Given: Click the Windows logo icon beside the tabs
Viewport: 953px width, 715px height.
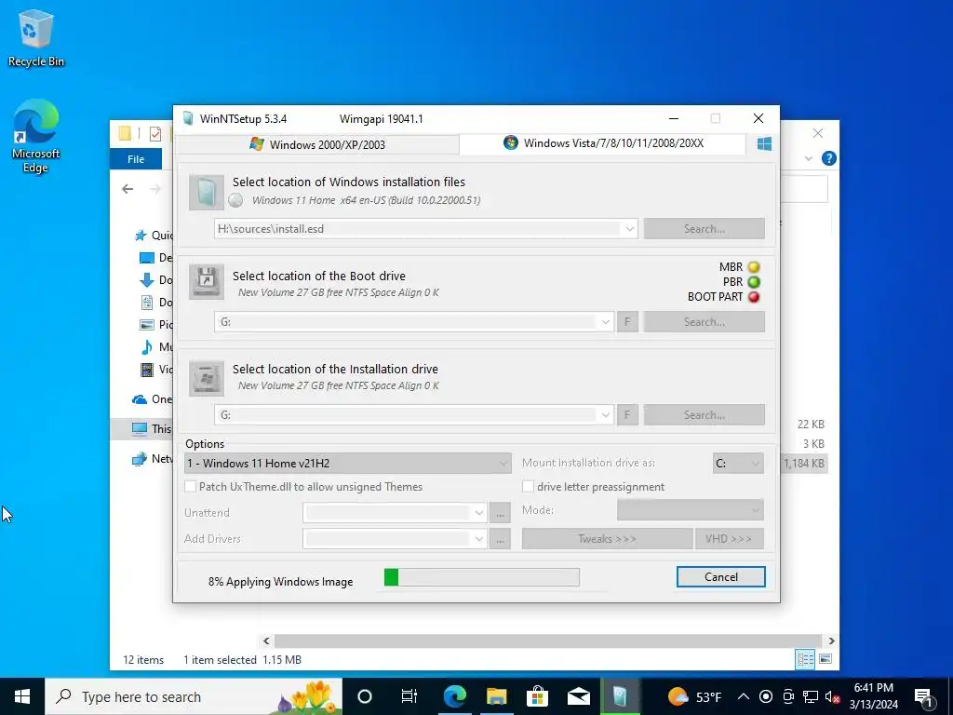Looking at the screenshot, I should point(764,143).
